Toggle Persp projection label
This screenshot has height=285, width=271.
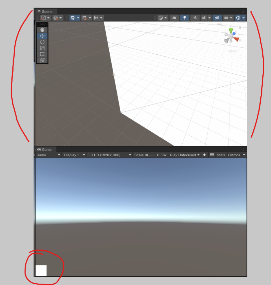coord(232,51)
